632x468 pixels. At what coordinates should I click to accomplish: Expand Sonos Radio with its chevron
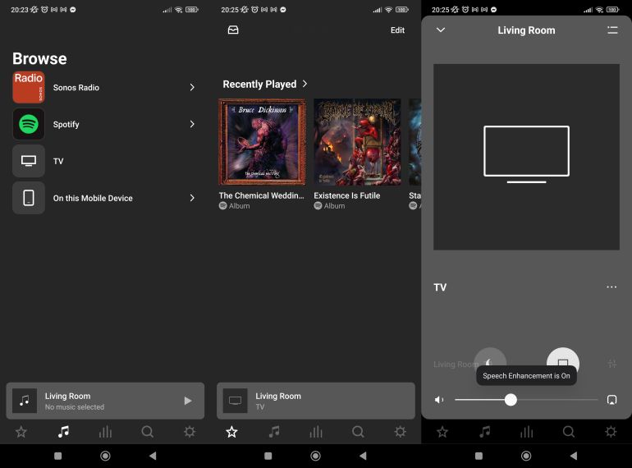coord(192,88)
